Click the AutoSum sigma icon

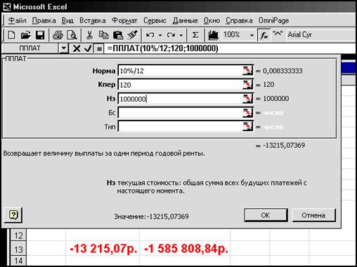click(x=195, y=35)
